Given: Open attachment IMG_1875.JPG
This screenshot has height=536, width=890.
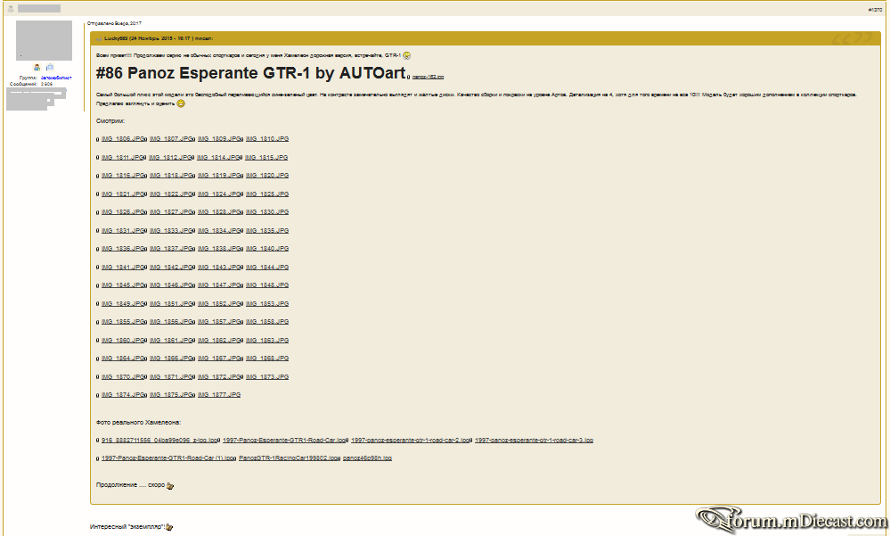Looking at the screenshot, I should point(171,395).
